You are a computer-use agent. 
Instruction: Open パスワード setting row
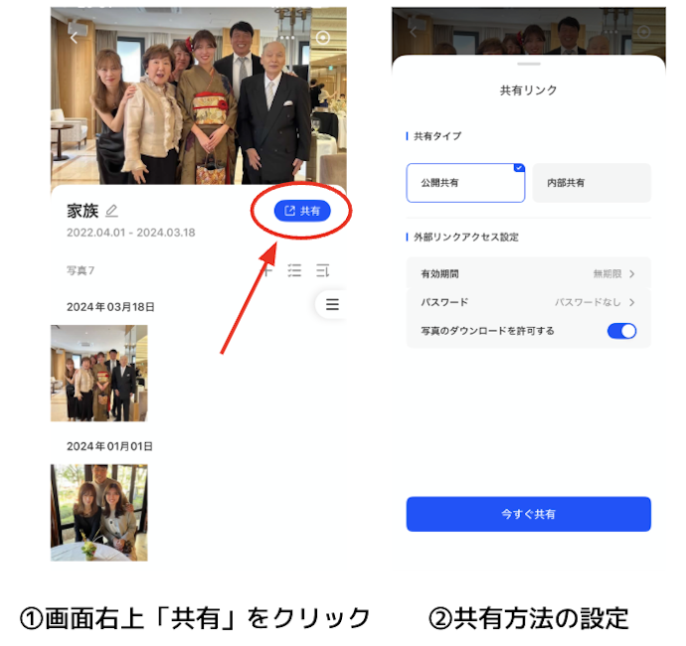(529, 302)
